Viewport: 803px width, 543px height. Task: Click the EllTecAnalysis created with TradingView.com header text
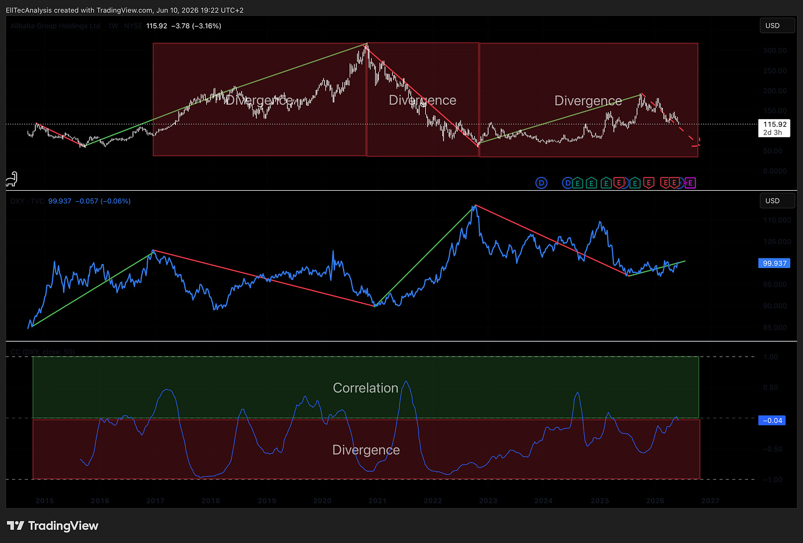click(125, 10)
